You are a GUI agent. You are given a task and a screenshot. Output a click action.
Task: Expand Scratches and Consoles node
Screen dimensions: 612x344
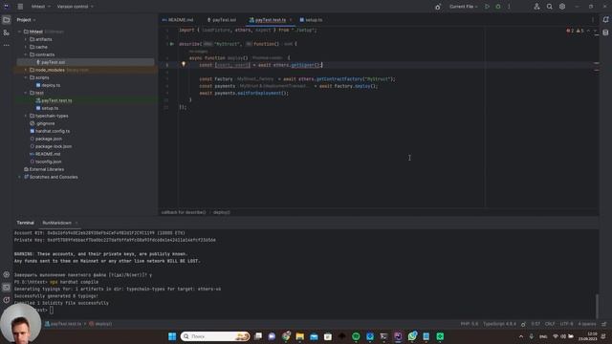19,177
